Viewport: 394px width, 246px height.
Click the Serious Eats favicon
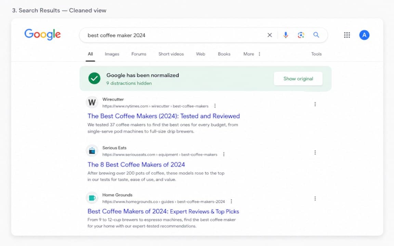pos(92,151)
